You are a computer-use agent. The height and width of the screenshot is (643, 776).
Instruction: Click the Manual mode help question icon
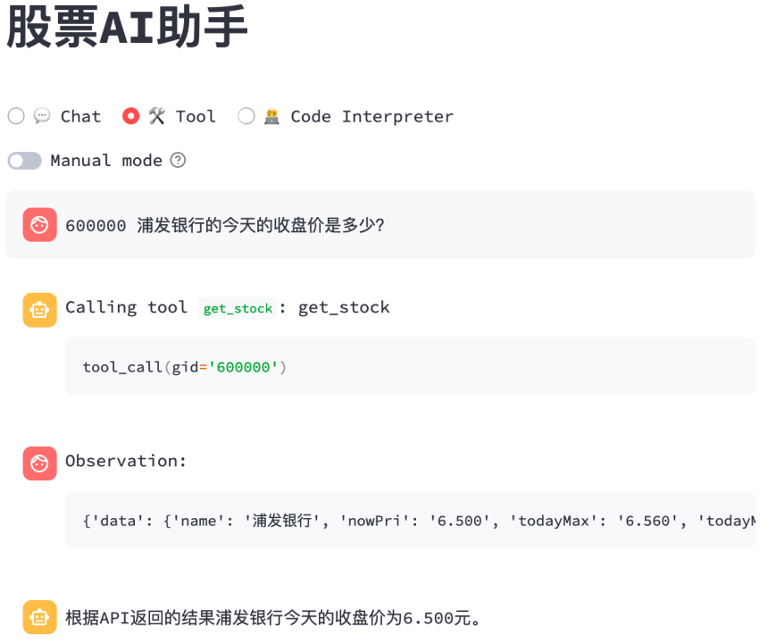pyautogui.click(x=178, y=161)
